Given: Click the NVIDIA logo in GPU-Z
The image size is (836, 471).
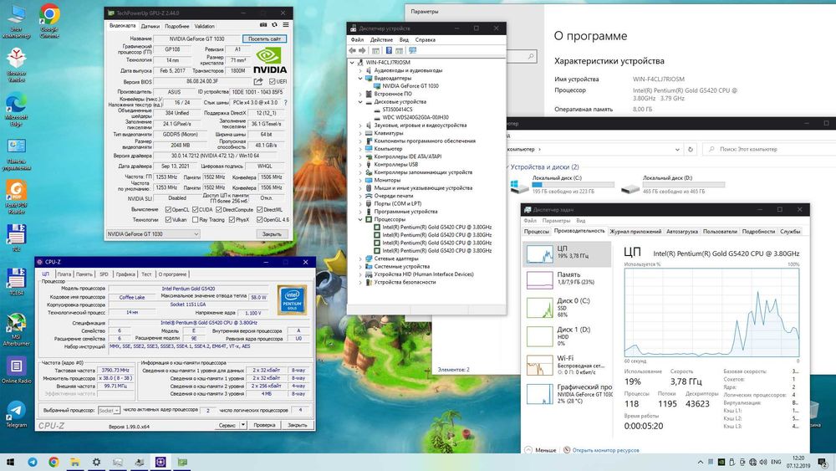Looking at the screenshot, I should click(270, 61).
